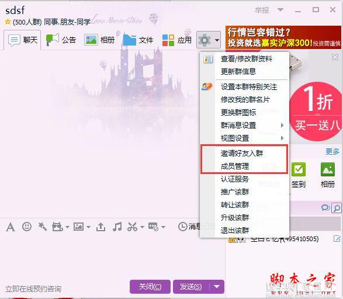The image size is (343, 299).
Task: Select 查看/修改群资料 menu item
Action: pyautogui.click(x=247, y=59)
